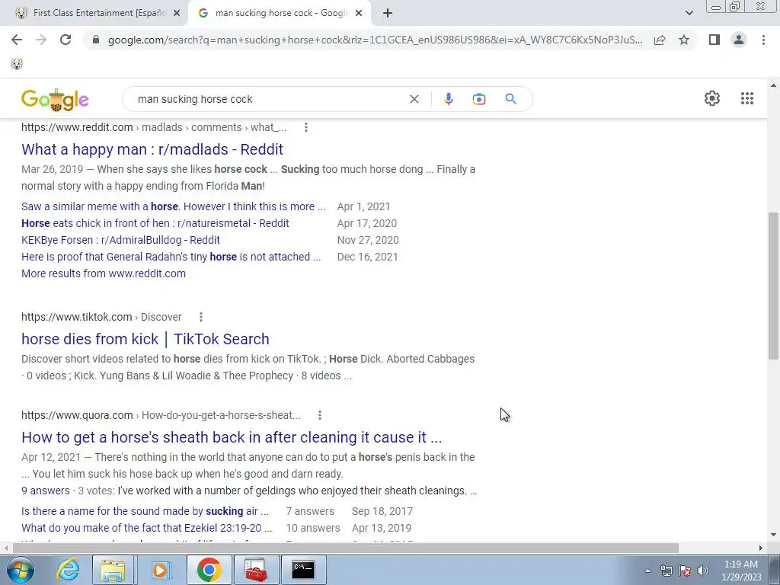Open 'KEKBye Forsen' Reddit link
Viewport: 780px width, 585px height.
click(120, 240)
